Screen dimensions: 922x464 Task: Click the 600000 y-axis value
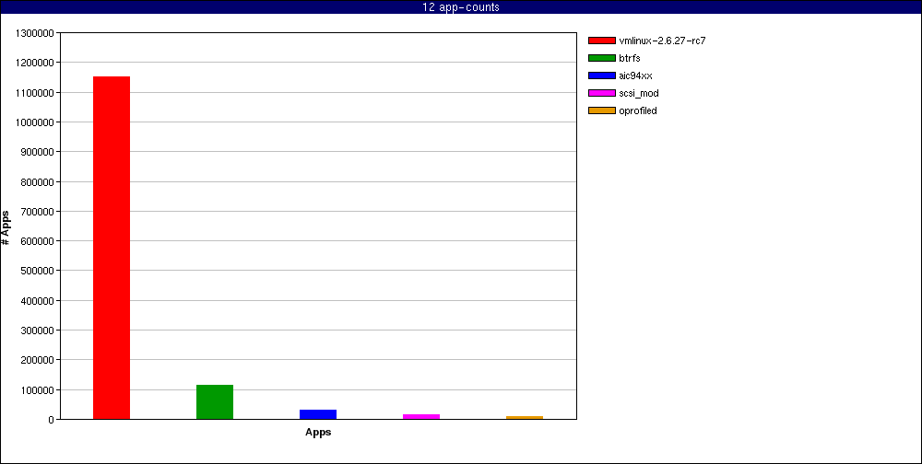(37, 241)
